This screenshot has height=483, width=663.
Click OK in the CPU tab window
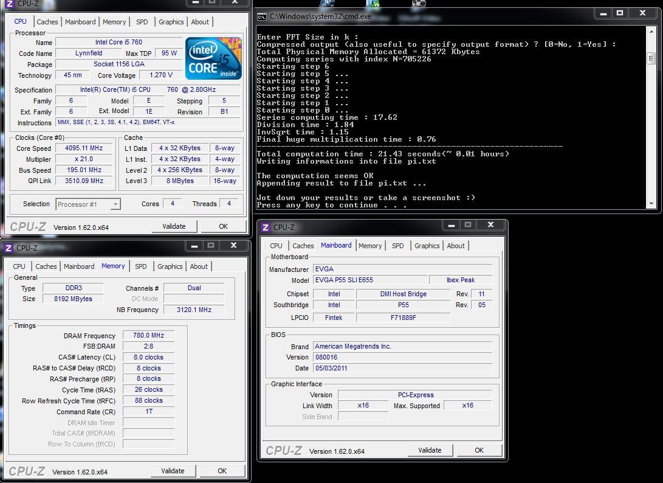click(x=223, y=226)
